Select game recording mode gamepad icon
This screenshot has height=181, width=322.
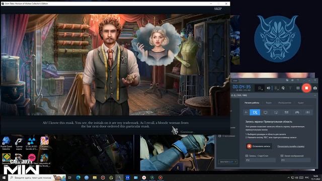[297, 112]
